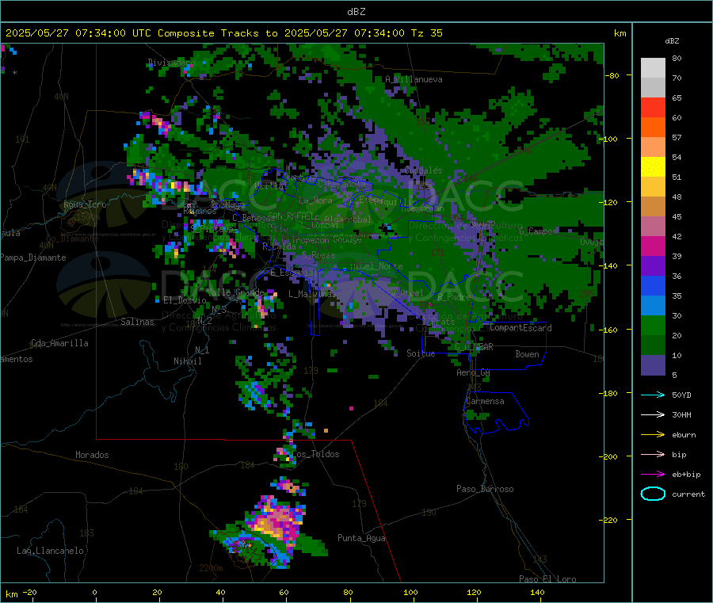Click the 'Pampa_Diamante' map label
Image resolution: width=713 pixels, height=603 pixels.
(x=33, y=258)
